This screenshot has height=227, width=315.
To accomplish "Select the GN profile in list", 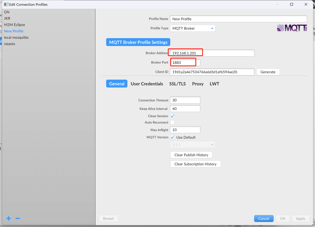I will [7, 12].
